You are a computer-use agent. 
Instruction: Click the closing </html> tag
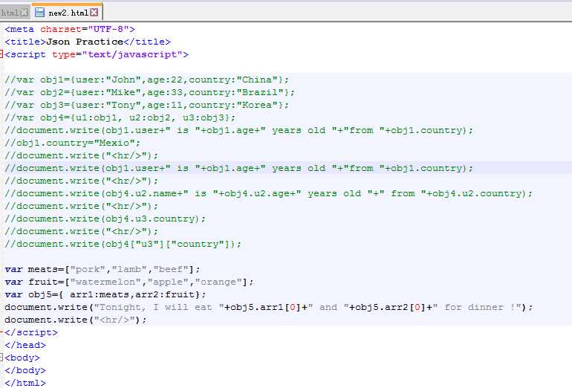pyautogui.click(x=25, y=383)
